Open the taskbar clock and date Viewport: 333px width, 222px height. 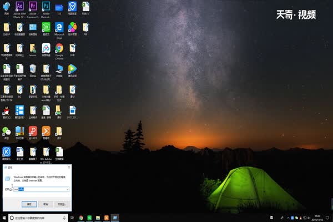tap(317, 218)
